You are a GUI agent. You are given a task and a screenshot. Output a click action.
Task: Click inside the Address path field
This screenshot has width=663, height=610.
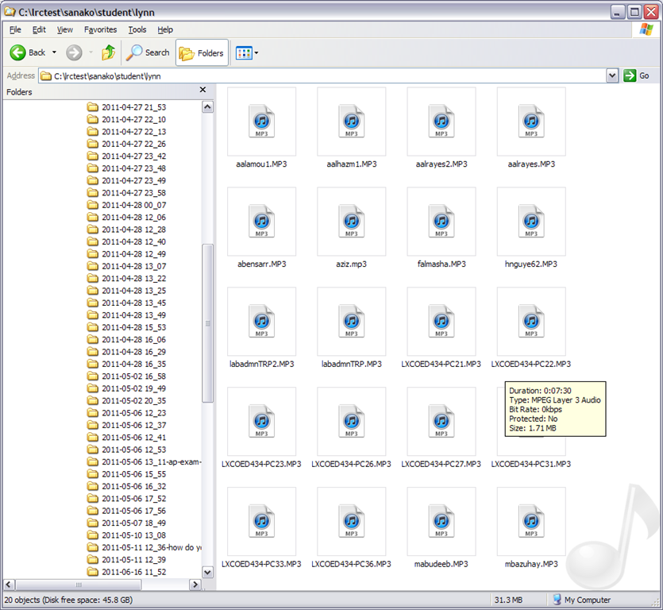pos(318,75)
